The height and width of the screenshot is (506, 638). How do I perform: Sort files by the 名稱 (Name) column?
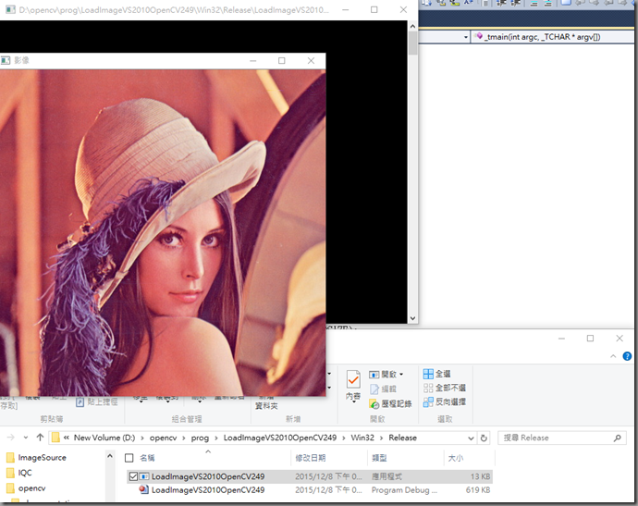(147, 458)
